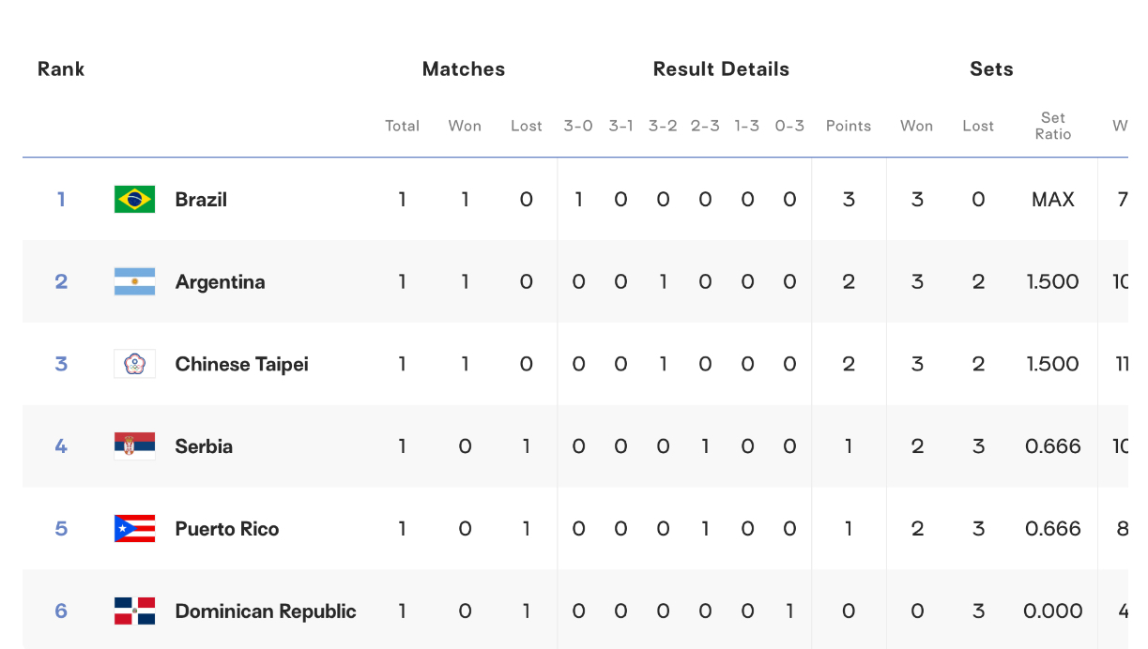The image size is (1148, 649).
Task: Click the Argentina flag icon
Action: (x=134, y=281)
